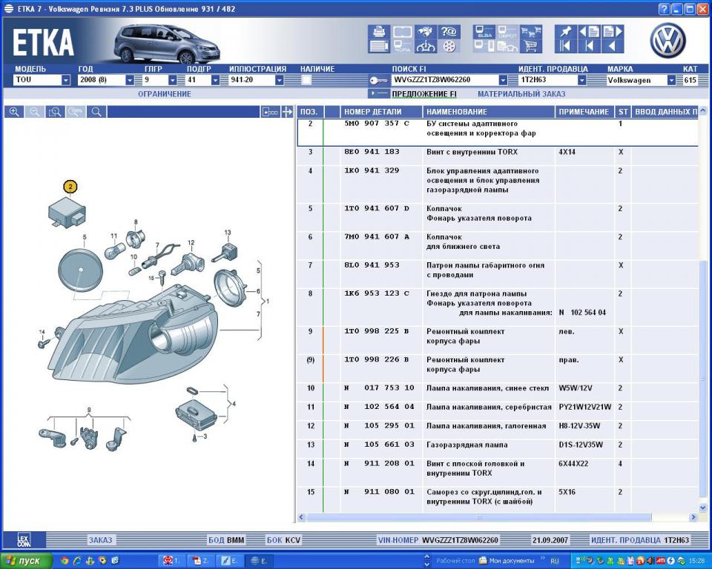Click the parts list horizontal scrollbar left arrow
The height and width of the screenshot is (569, 712).
(302, 517)
